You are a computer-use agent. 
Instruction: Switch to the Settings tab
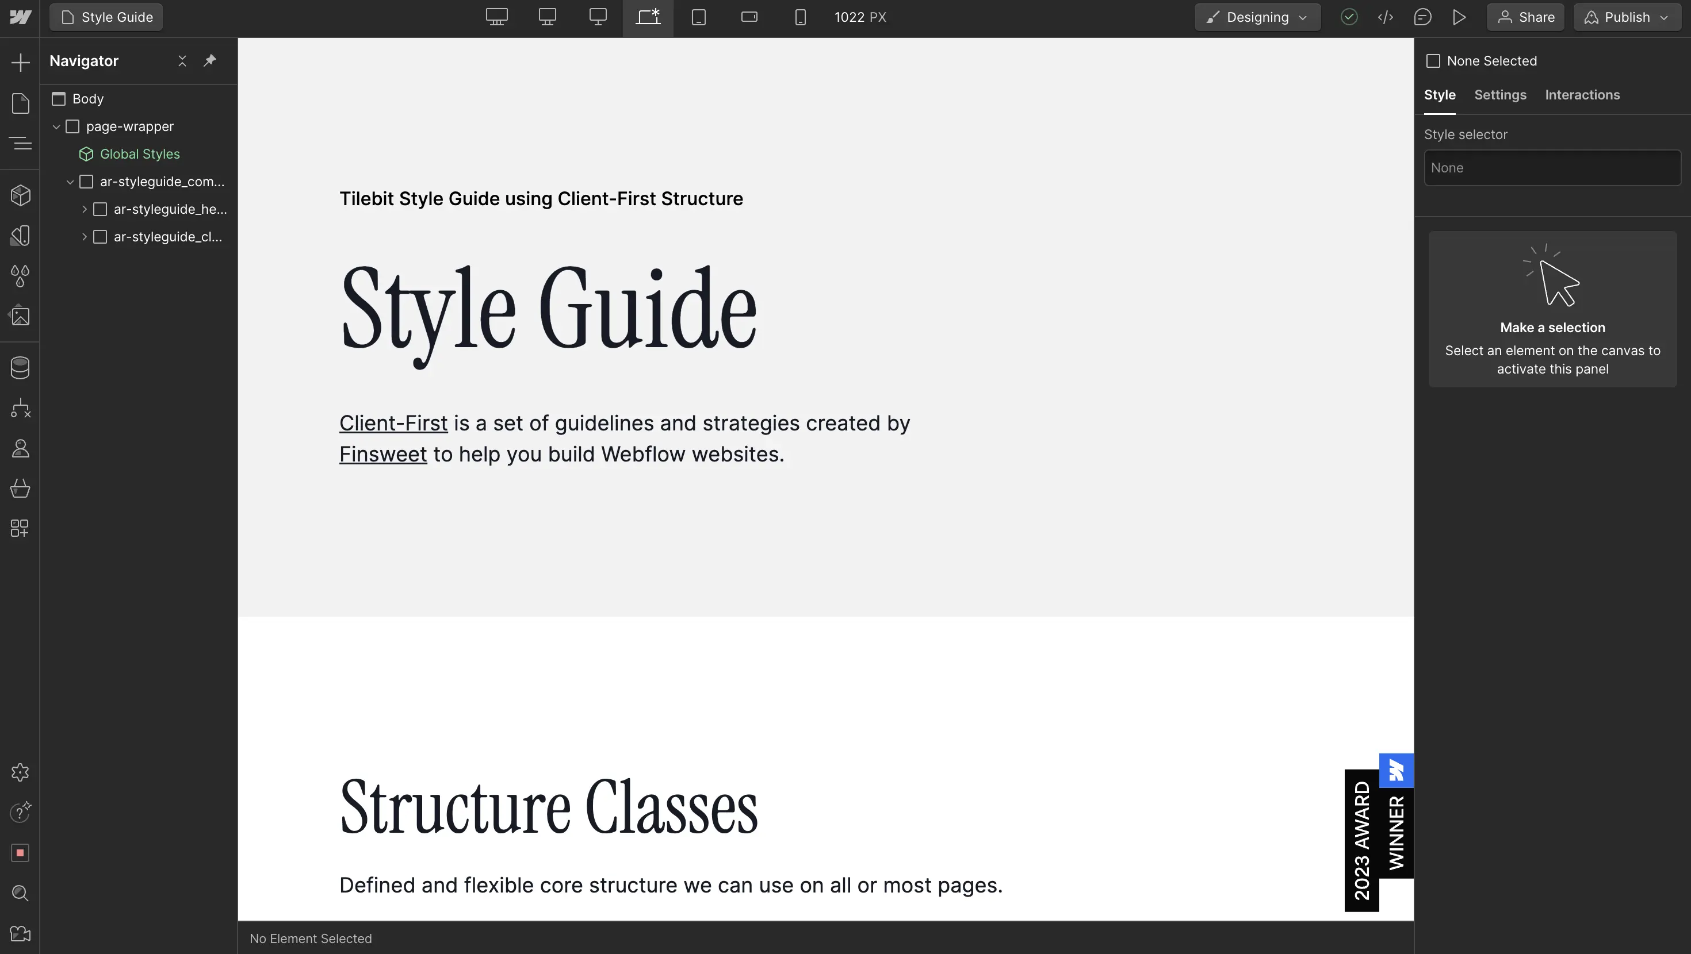1500,94
